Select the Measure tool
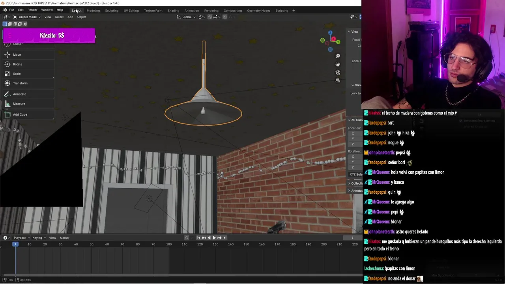 [28, 104]
